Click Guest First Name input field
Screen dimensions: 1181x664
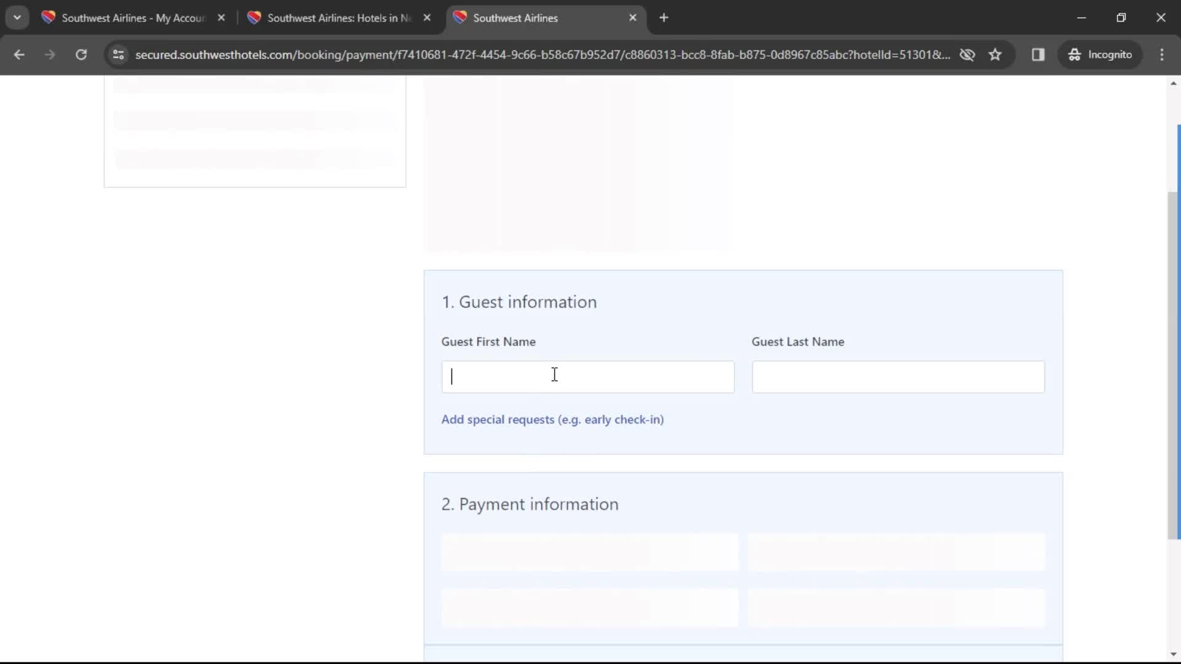pyautogui.click(x=587, y=376)
